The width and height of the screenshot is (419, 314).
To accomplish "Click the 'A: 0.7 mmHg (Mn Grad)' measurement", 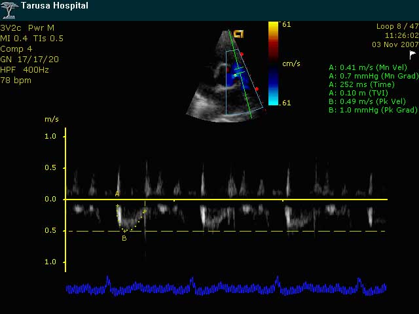I will 374,76.
